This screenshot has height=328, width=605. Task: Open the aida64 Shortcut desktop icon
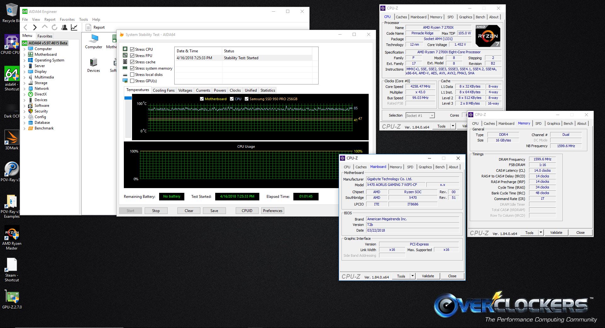click(x=12, y=79)
